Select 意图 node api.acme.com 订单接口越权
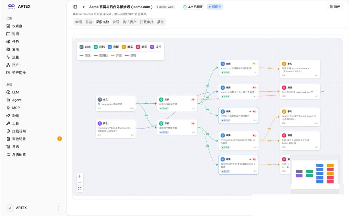The image size is (349, 216). tap(238, 165)
